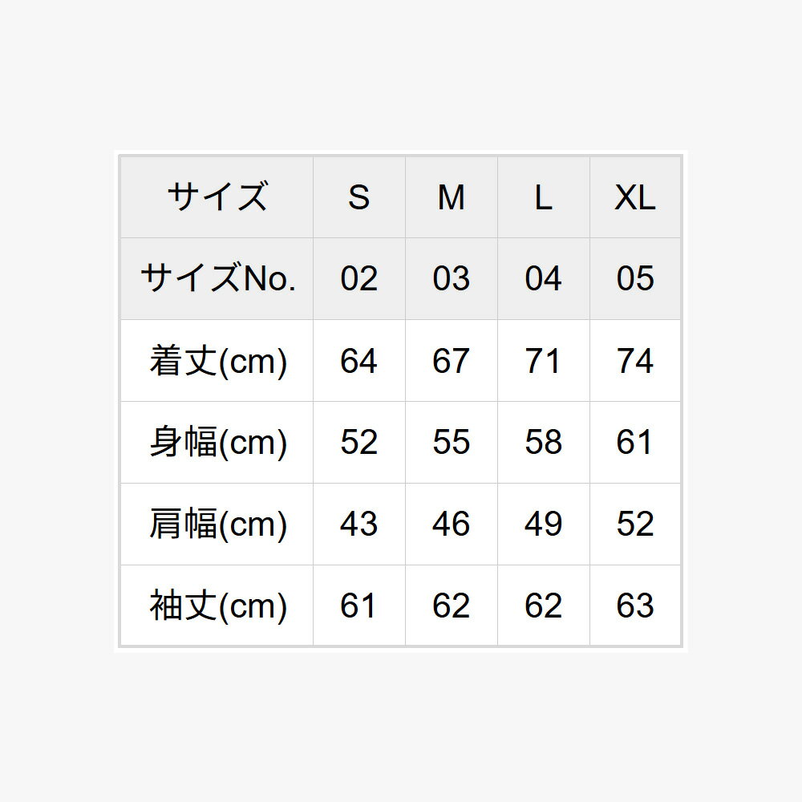Screen dimensions: 802x802
Task: Click the サイズ header cell
Action: click(217, 197)
